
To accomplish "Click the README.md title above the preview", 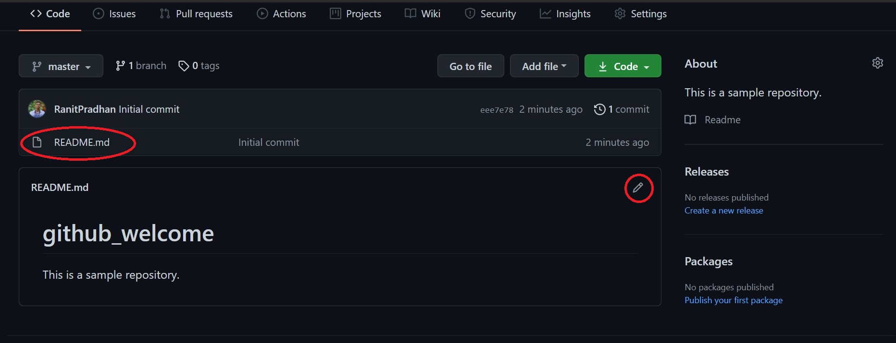I will (60, 188).
